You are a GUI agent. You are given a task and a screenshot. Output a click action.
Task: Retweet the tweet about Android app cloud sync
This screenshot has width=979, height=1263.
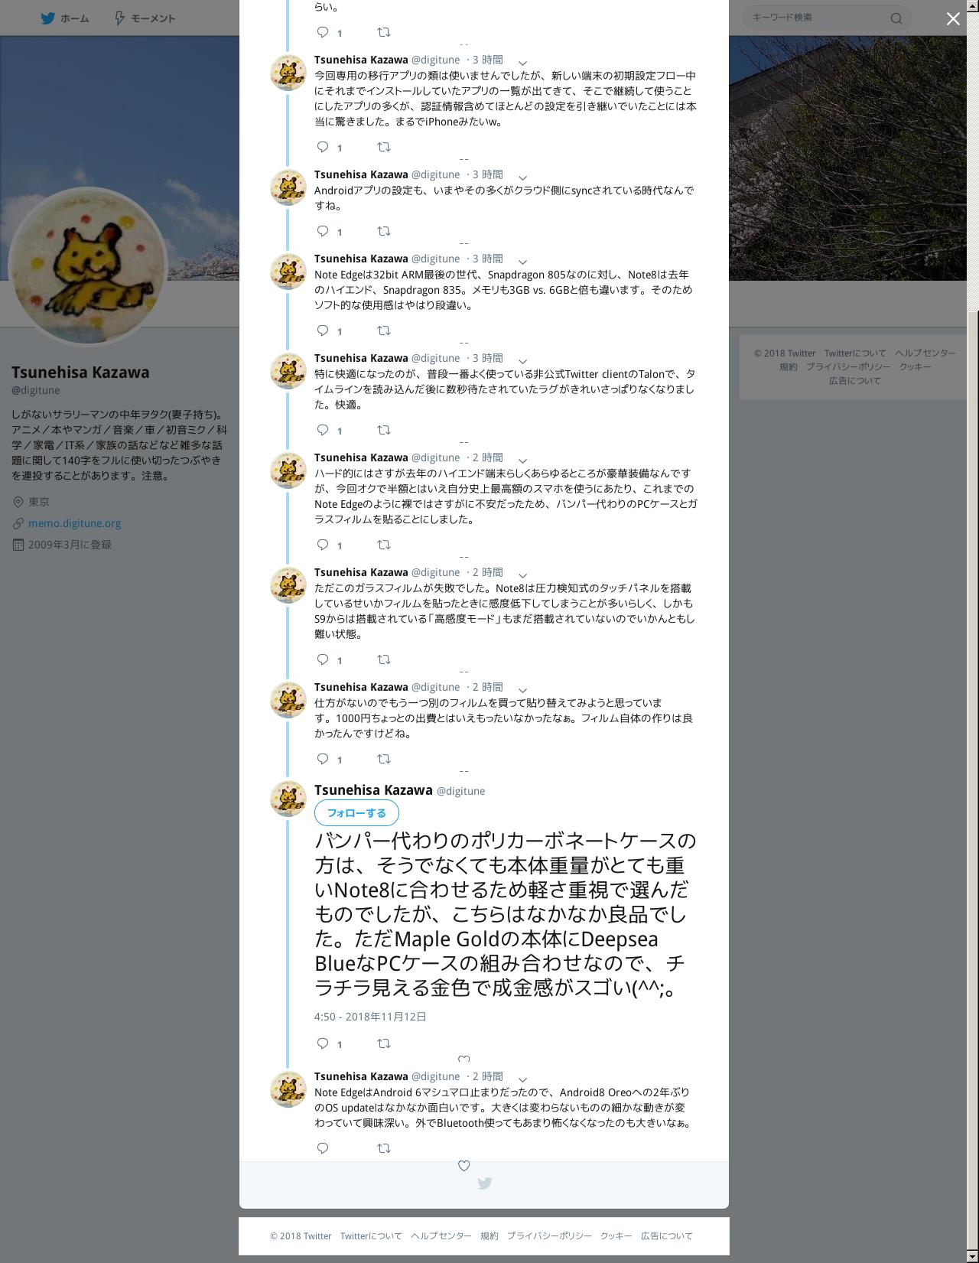[384, 231]
